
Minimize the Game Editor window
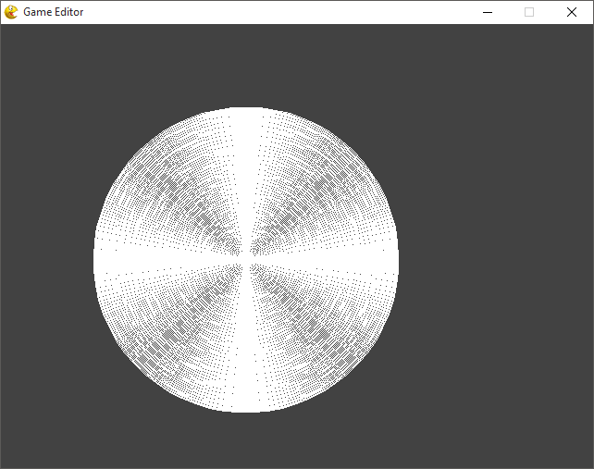(488, 13)
